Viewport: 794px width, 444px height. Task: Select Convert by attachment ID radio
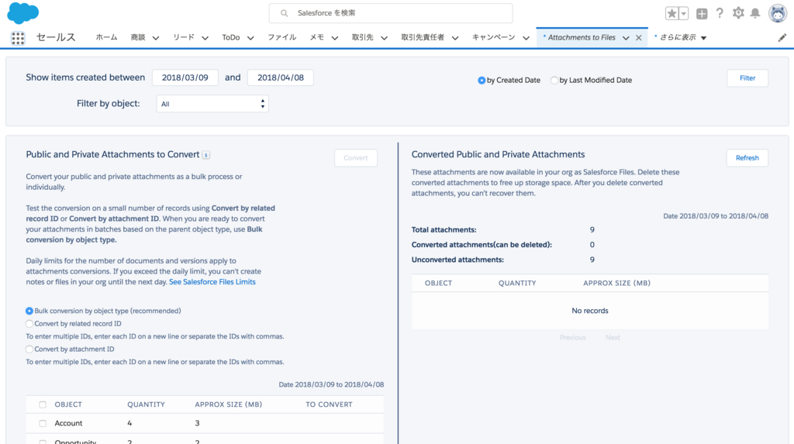point(29,349)
